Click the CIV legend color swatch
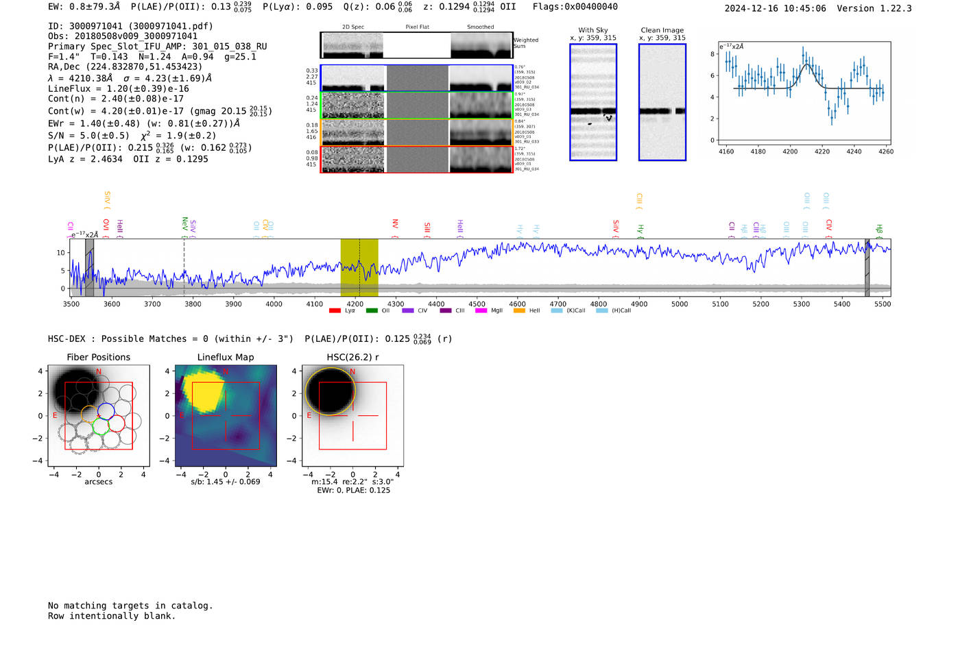The image size is (960, 653). tap(408, 310)
